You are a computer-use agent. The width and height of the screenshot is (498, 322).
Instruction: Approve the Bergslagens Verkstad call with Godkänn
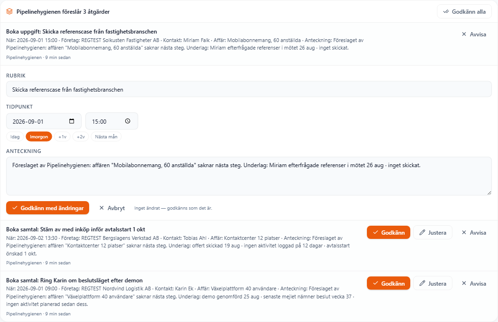tap(389, 233)
